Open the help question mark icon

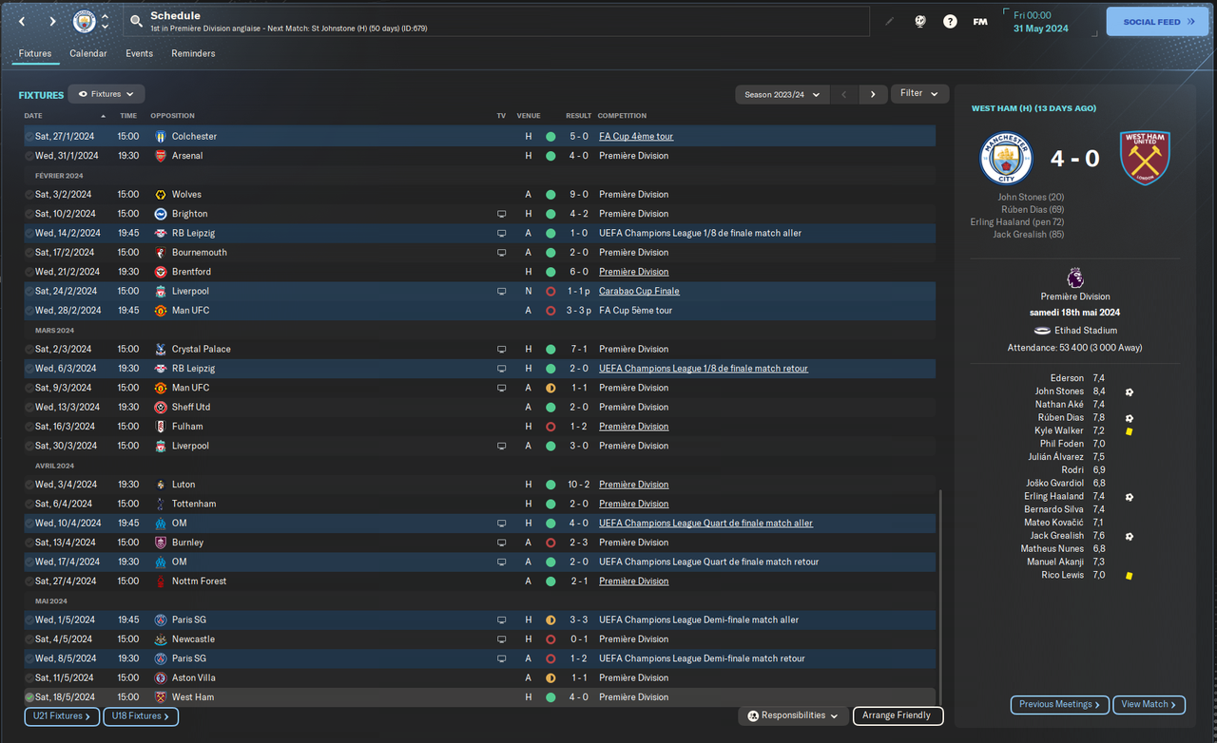click(x=950, y=21)
